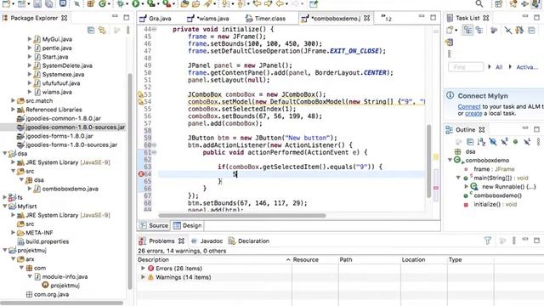The width and height of the screenshot is (544, 306).
Task: Click the Back navigation yellow arrow
Action: click(280, 3)
